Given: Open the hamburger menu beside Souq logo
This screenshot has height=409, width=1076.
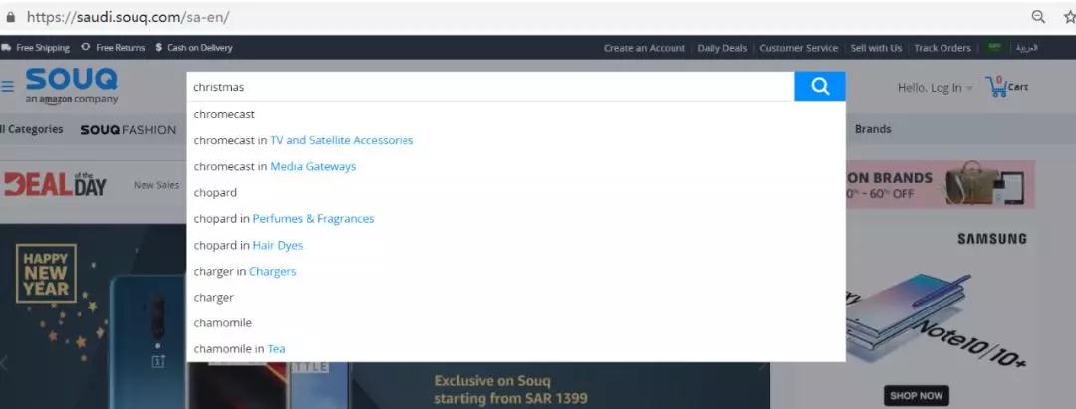Looking at the screenshot, I should click(8, 87).
